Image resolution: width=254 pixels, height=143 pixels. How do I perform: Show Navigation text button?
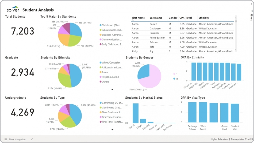point(17,139)
